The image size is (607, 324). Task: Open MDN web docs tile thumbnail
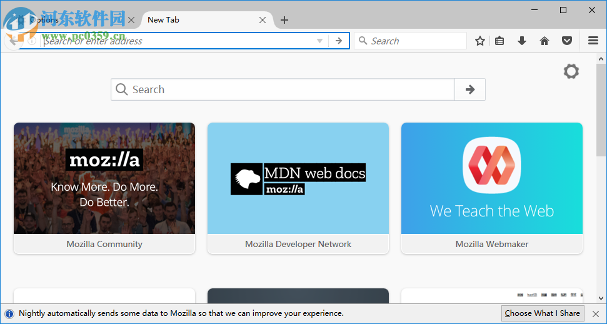(298, 178)
